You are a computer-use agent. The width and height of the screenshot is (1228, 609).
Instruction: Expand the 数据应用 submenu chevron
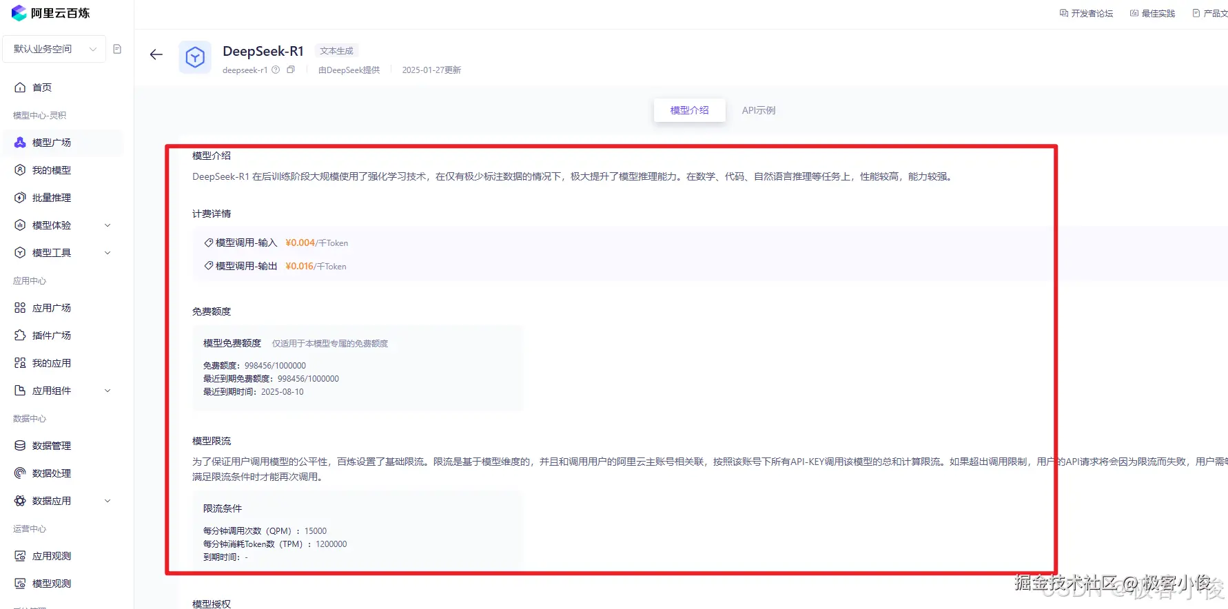click(x=108, y=501)
